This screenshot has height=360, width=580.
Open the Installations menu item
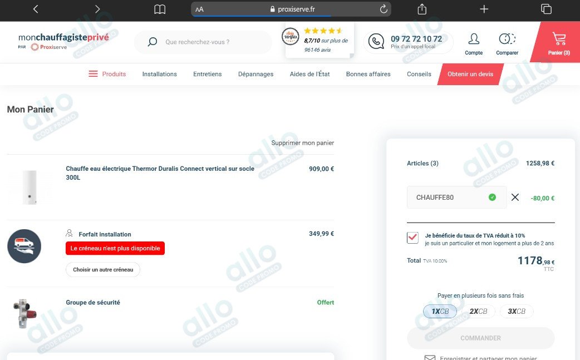click(159, 74)
